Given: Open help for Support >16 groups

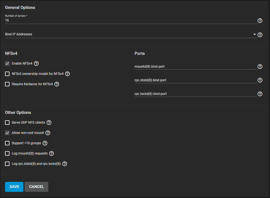Looking at the screenshot, I should coord(45,143).
